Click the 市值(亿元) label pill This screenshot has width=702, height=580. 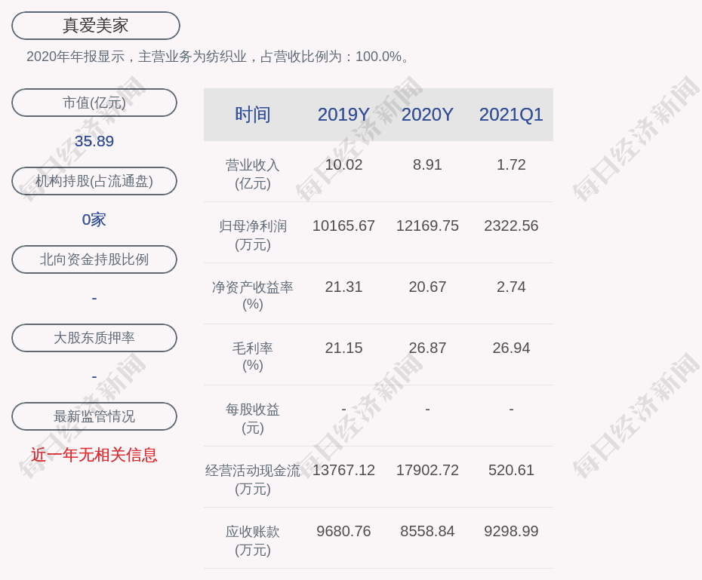coord(94,103)
